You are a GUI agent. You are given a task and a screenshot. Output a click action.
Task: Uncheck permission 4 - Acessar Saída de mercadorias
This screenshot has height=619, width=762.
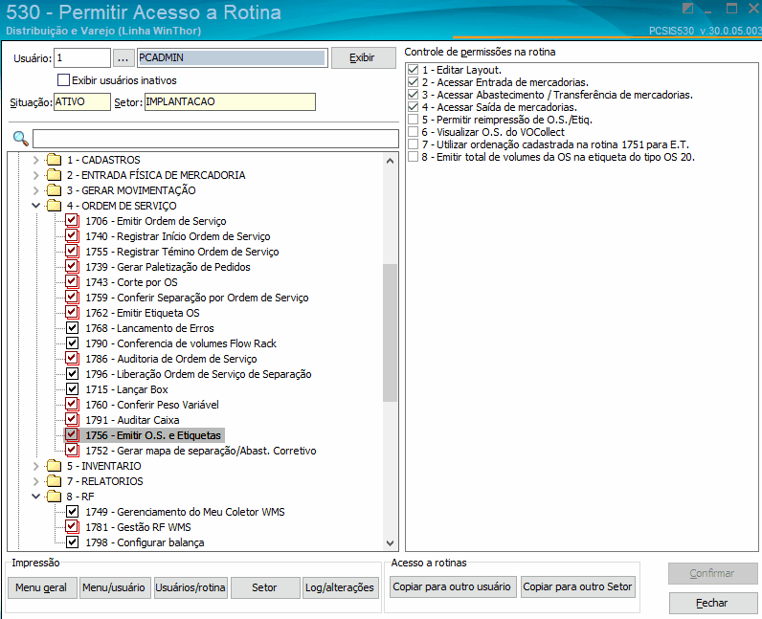[414, 107]
